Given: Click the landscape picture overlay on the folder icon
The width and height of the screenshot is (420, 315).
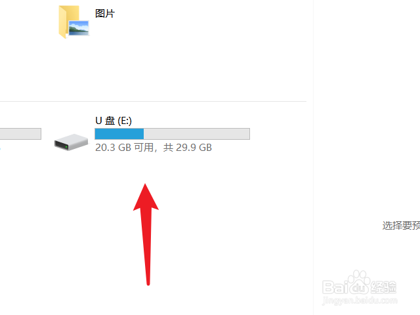Looking at the screenshot, I should tap(79, 28).
